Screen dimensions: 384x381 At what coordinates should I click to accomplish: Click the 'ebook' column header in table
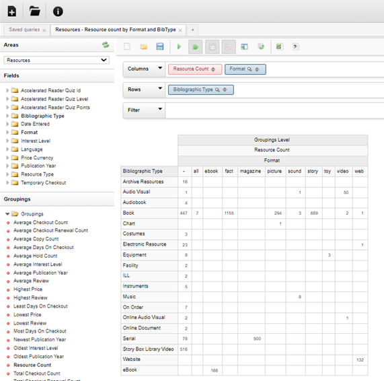click(212, 171)
